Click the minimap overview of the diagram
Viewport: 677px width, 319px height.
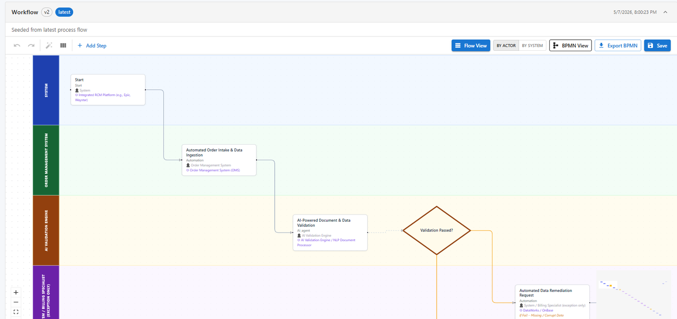click(633, 294)
